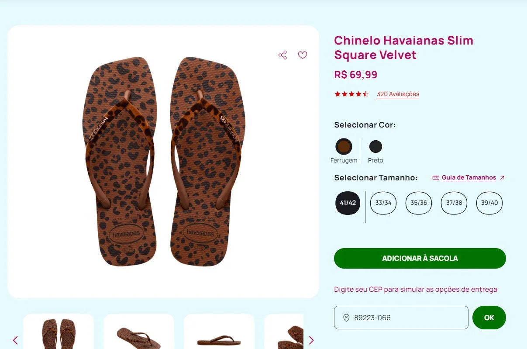This screenshot has height=349, width=527.
Task: Select the Ferrugem color swatch
Action: [344, 146]
